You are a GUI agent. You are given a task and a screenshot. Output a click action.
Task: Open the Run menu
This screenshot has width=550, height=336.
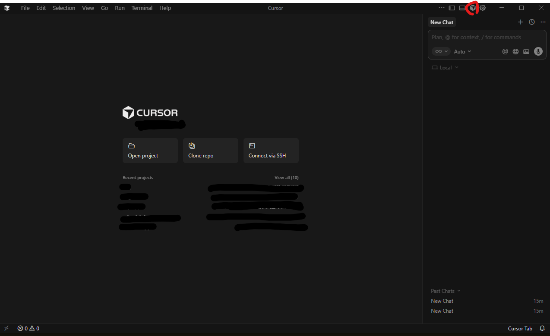tap(120, 8)
